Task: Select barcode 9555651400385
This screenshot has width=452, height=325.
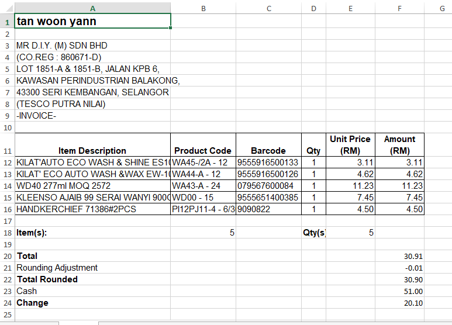Action: pos(268,198)
